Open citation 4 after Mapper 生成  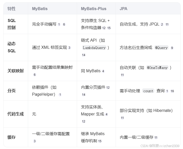tap(106, 114)
